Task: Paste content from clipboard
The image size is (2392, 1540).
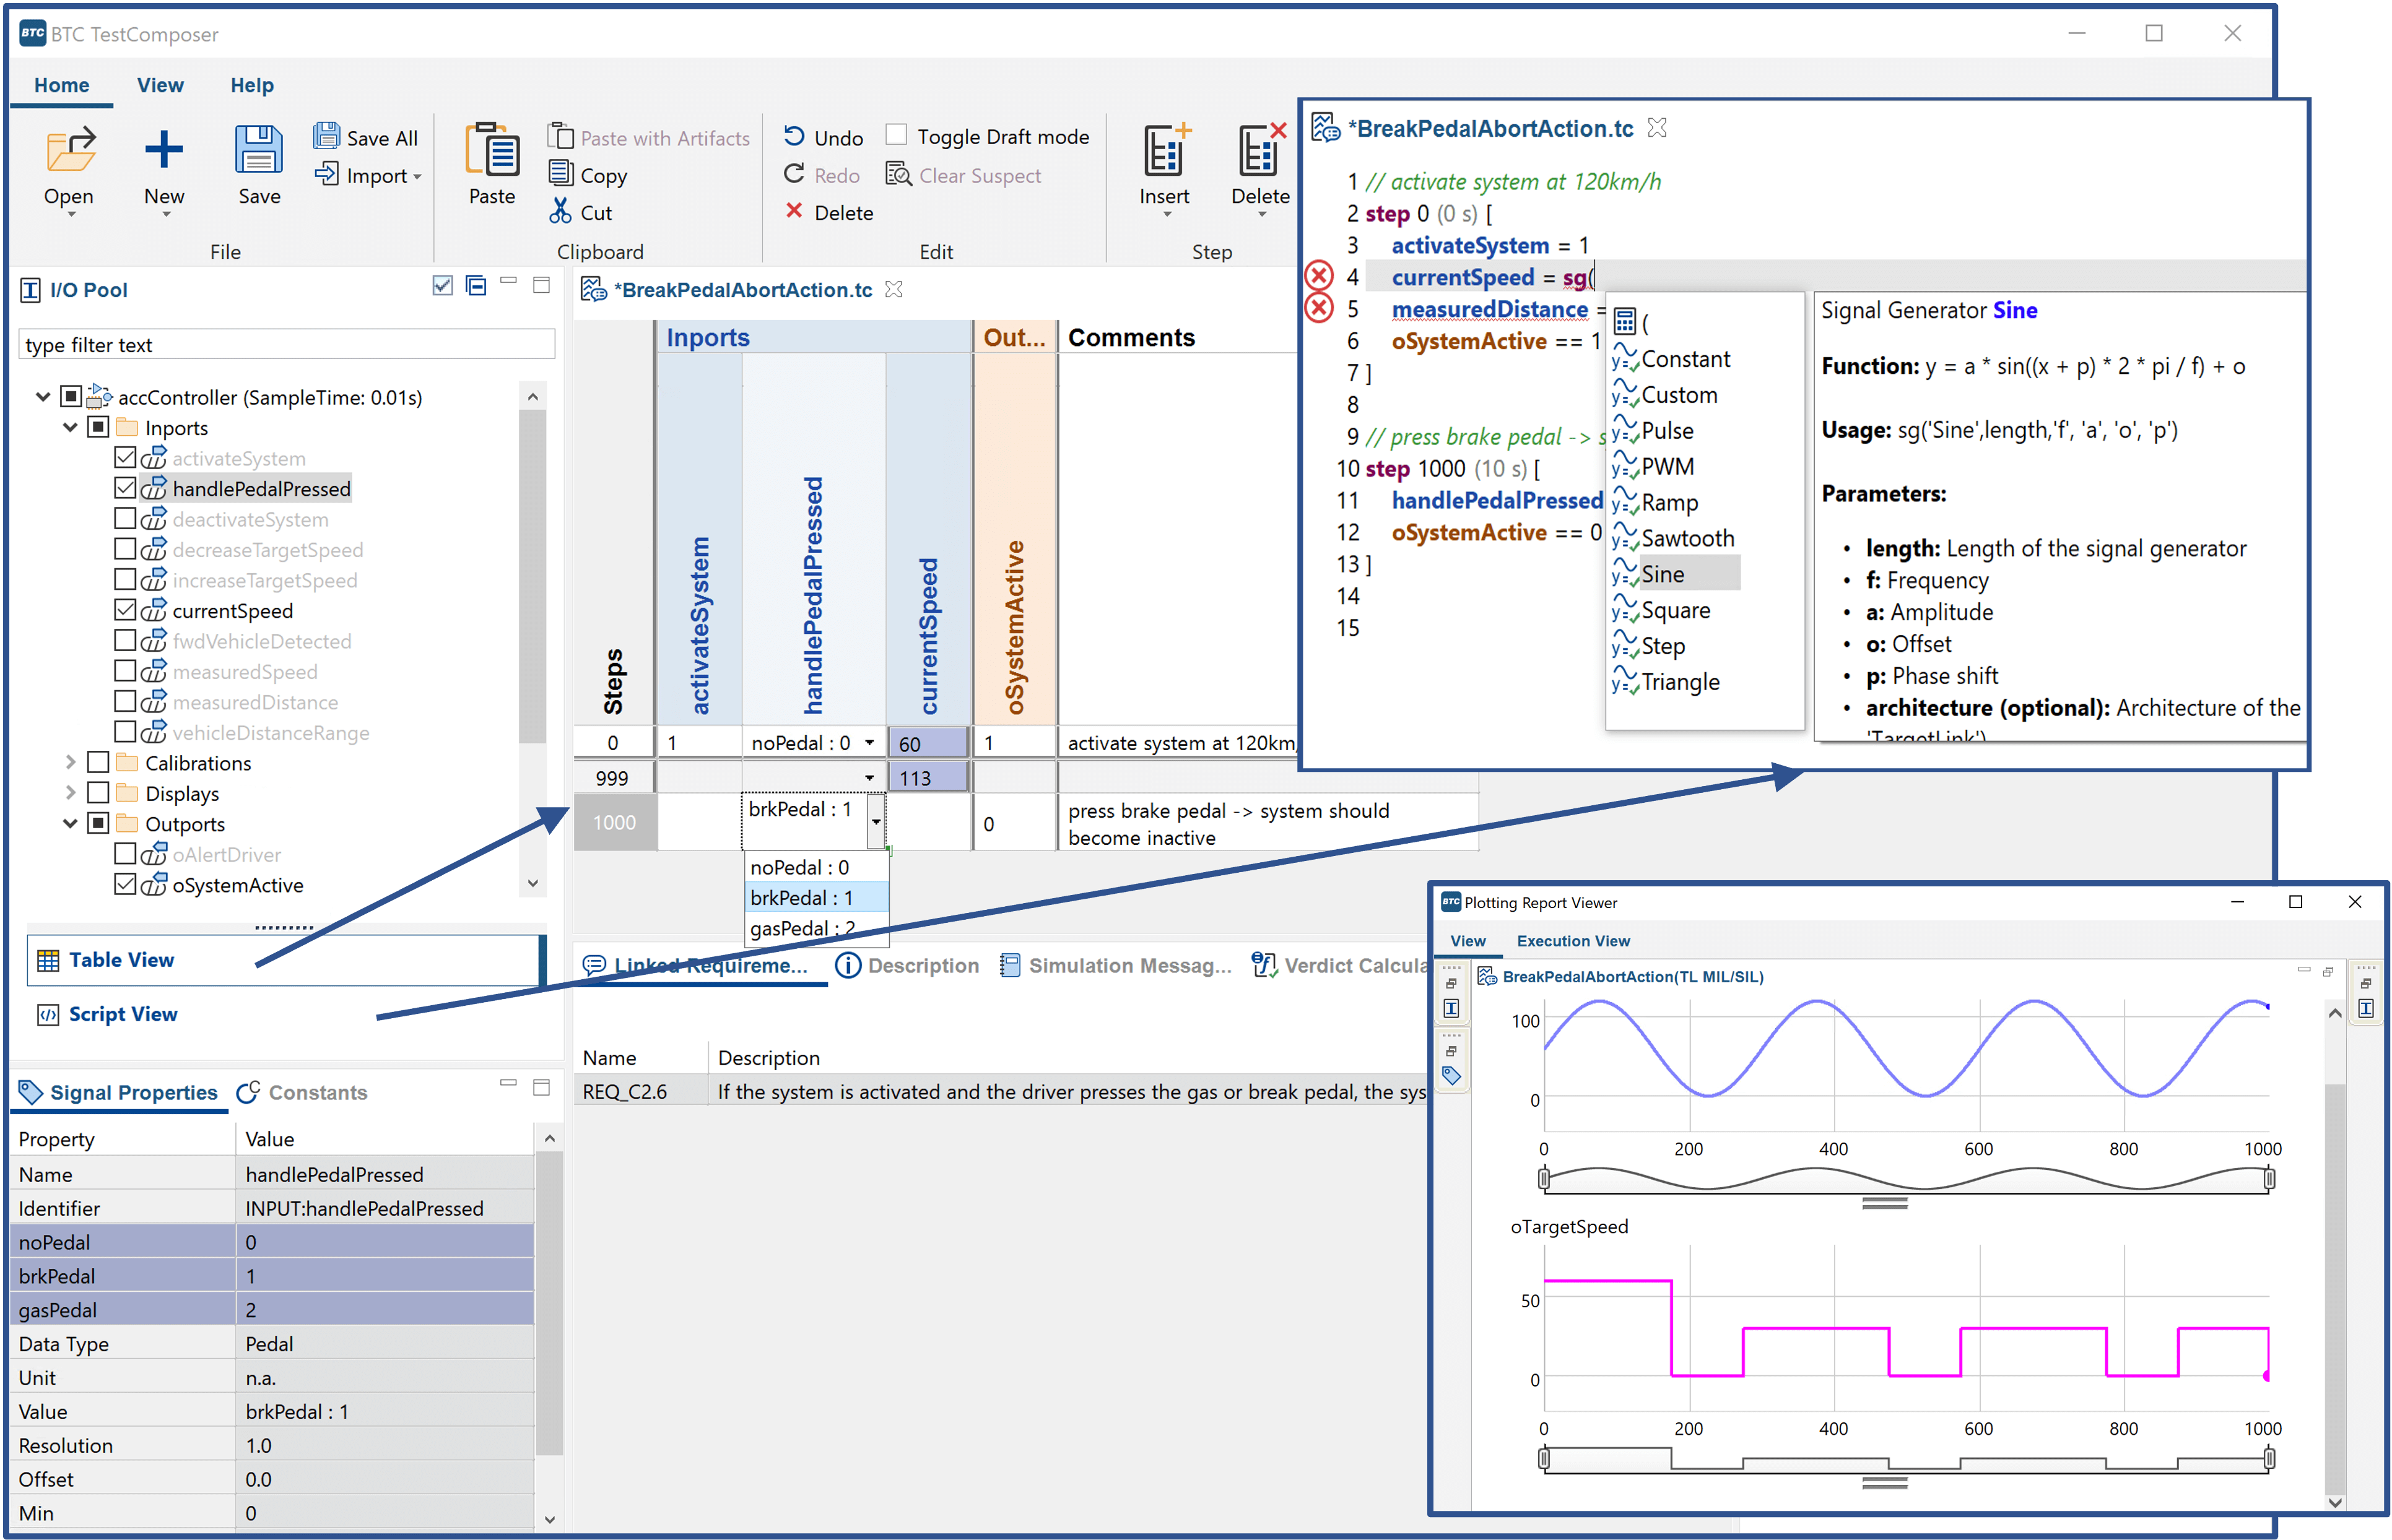Action: pyautogui.click(x=489, y=165)
